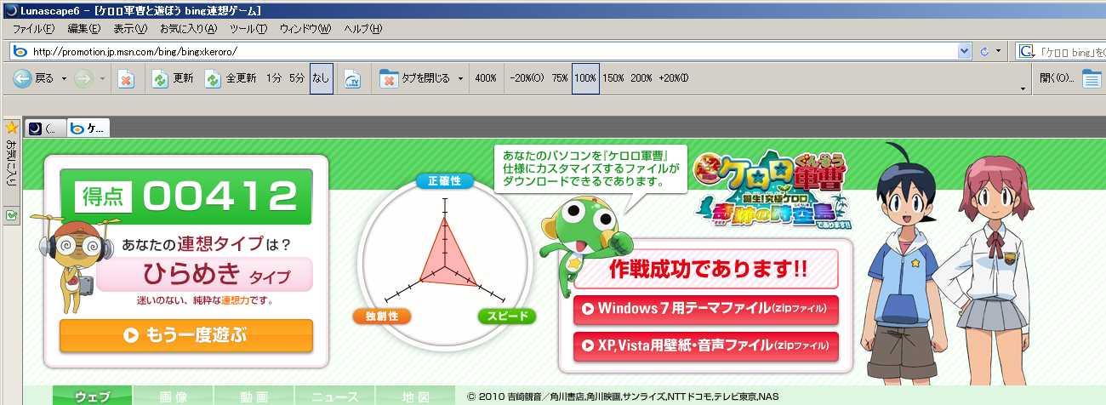Open the ファイル(F) menu
The width and height of the screenshot is (1106, 405).
point(33,29)
